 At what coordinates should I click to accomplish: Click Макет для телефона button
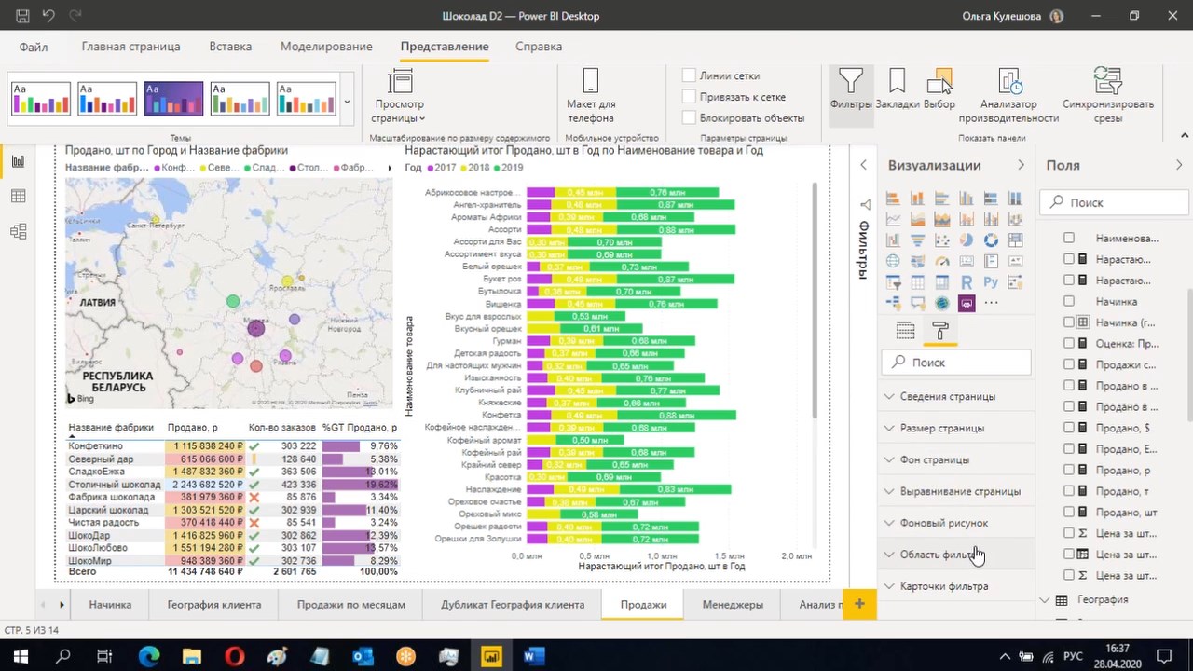click(x=590, y=97)
